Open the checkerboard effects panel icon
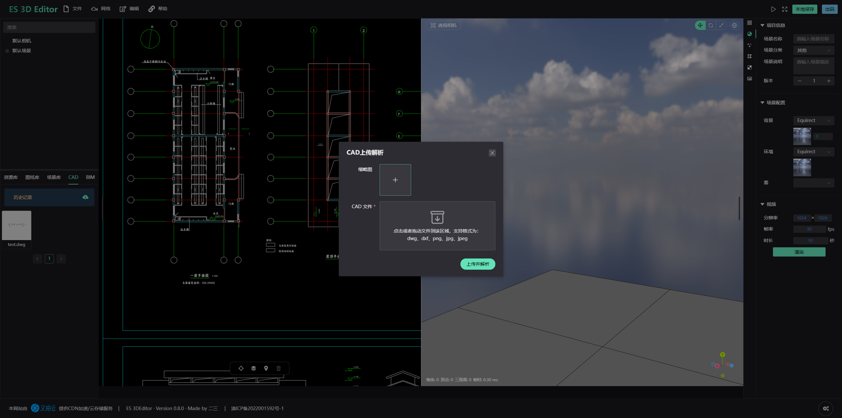Screen dimensions: 842x418 [x=750, y=23]
